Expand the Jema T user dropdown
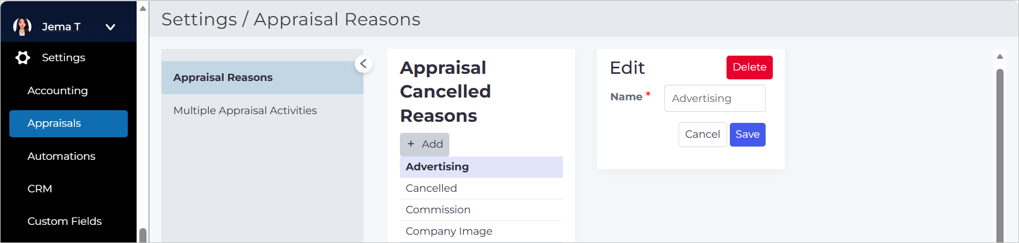Image resolution: width=1019 pixels, height=243 pixels. pos(110,27)
